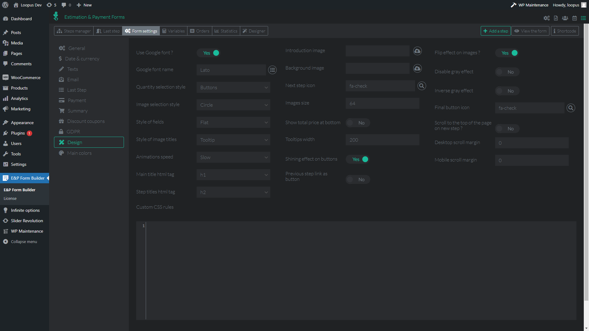The width and height of the screenshot is (589, 331).
Task: Click search icon next to Next step icon
Action: point(422,86)
